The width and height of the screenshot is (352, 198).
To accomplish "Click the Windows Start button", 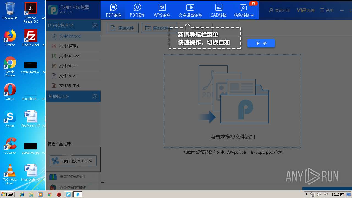I will (x=7, y=194).
